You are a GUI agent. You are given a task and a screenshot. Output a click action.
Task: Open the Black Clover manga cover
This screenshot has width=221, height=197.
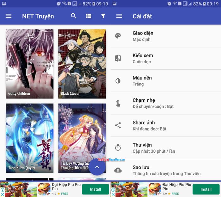(82, 64)
